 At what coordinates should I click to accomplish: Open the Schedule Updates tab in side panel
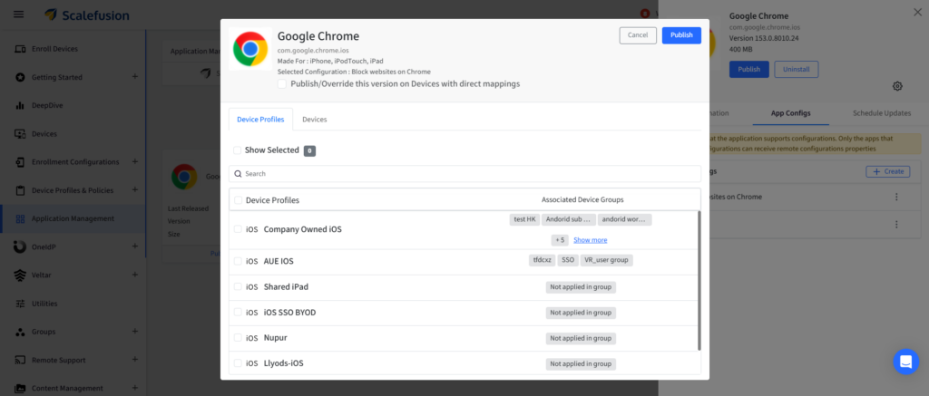(882, 113)
